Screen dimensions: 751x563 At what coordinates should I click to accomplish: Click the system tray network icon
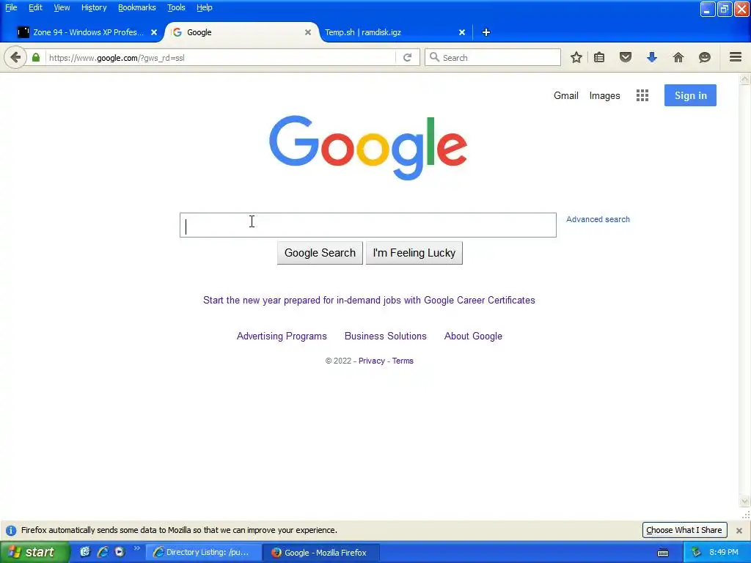[x=697, y=553]
